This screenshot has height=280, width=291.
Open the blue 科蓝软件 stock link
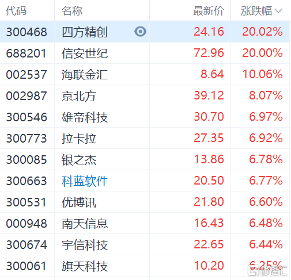(x=85, y=181)
